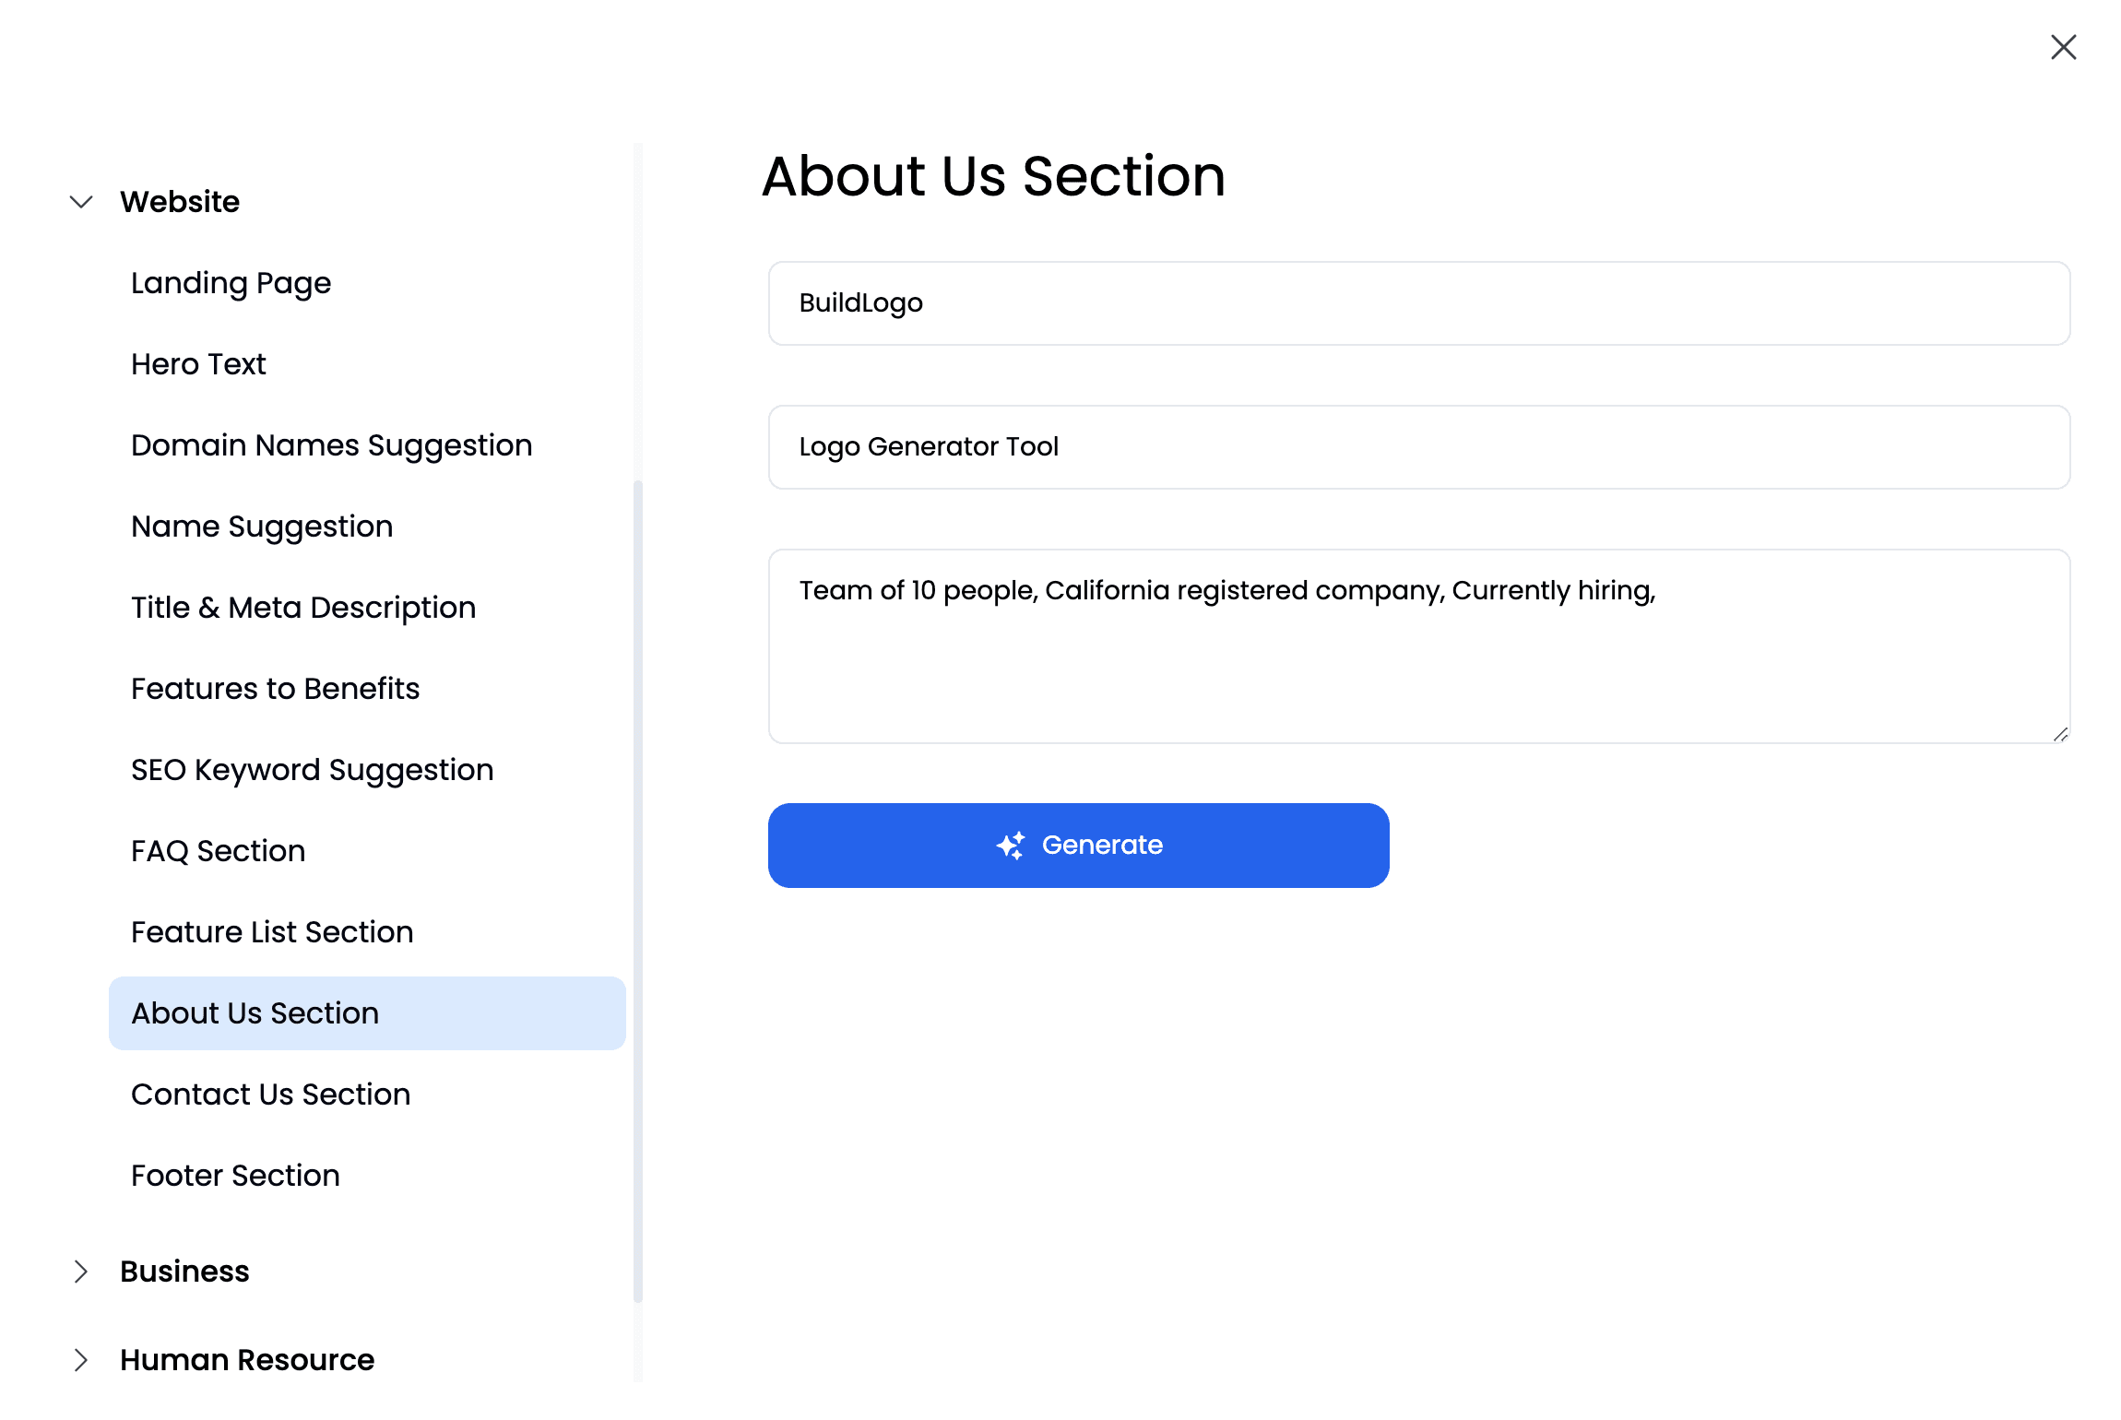
Task: Select Name Suggestion from the sidebar
Action: point(262,527)
